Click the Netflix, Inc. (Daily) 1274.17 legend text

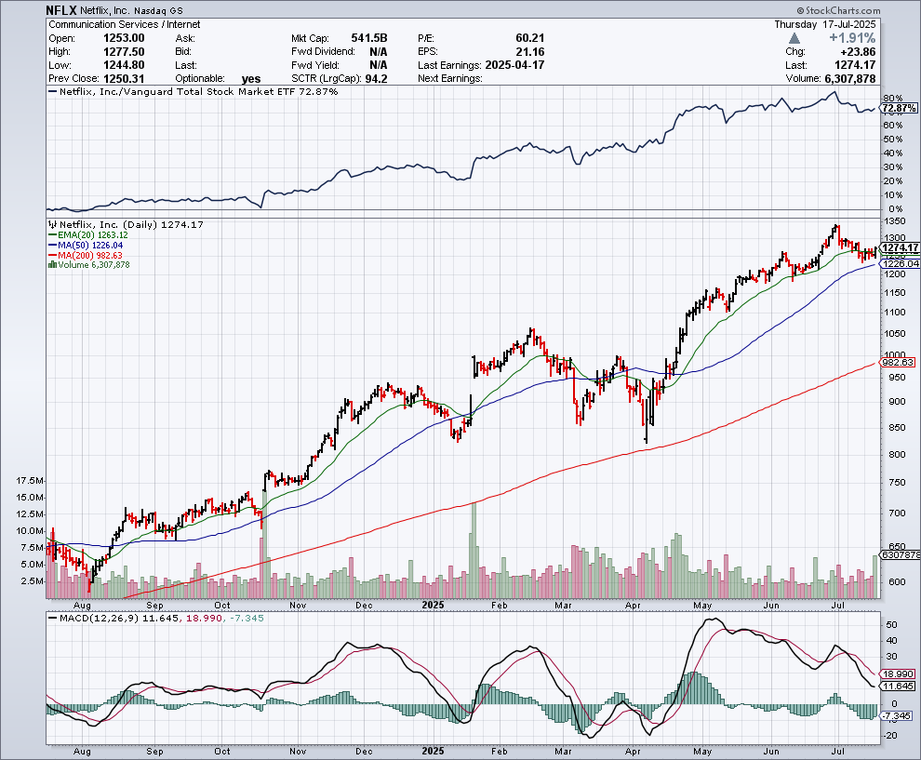point(131,224)
